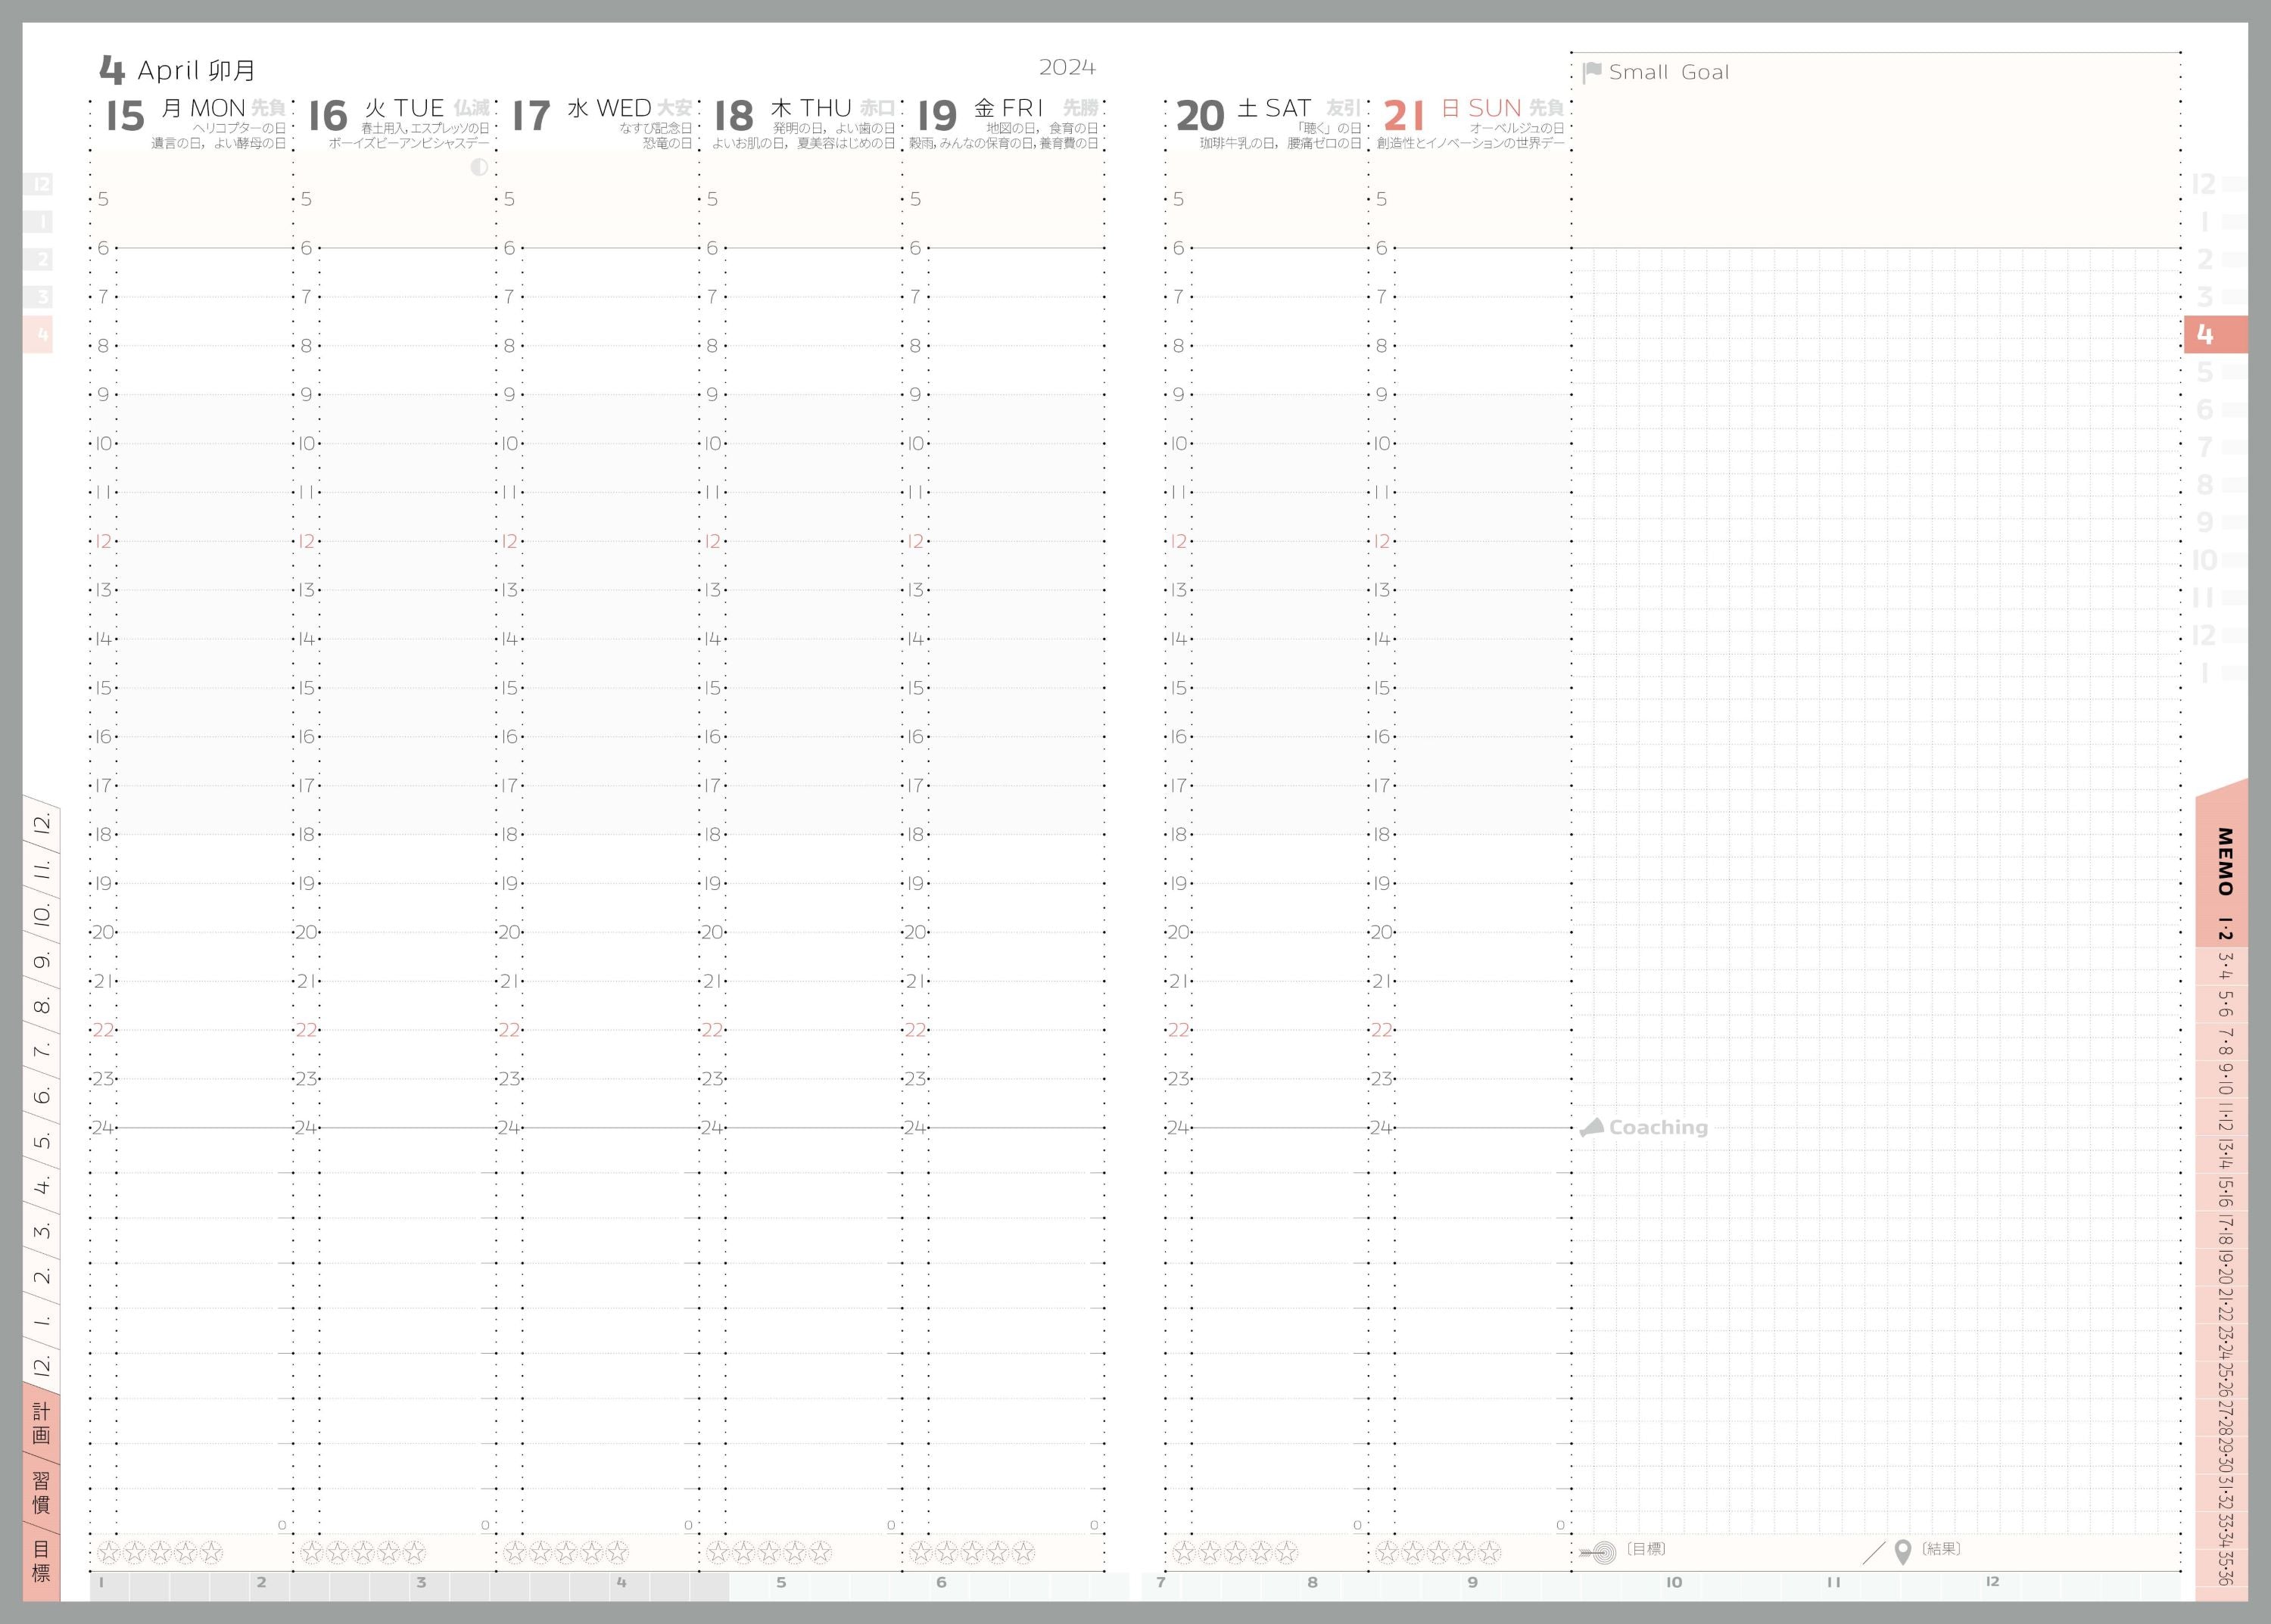Viewport: 2271px width, 1624px height.
Task: Mark the last star under Tuesday 16
Action: pos(414,1552)
